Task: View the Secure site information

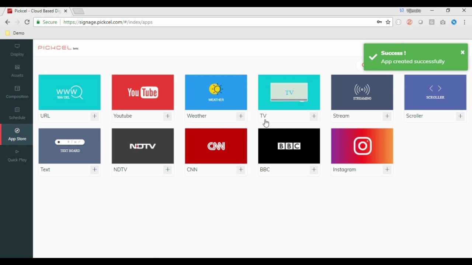Action: click(x=46, y=22)
